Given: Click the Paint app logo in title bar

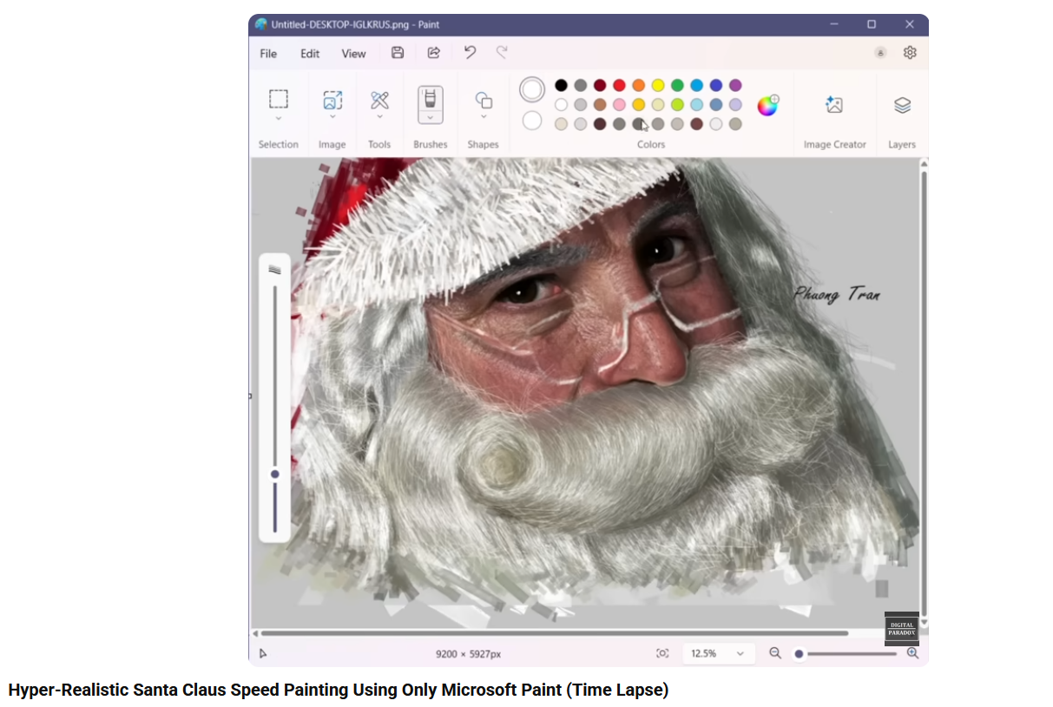Looking at the screenshot, I should point(260,24).
